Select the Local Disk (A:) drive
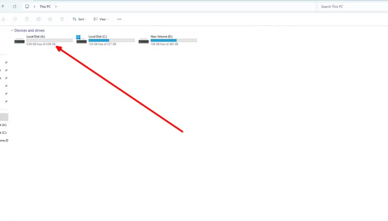Viewport: 388px width, 221px height. [36, 37]
